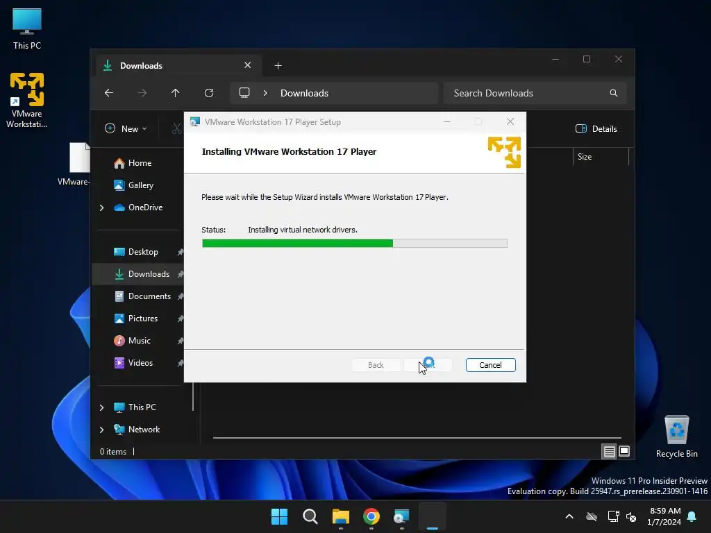Select OneDrive in the sidebar

pos(145,207)
